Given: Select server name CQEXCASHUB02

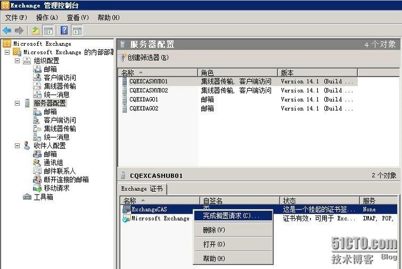Looking at the screenshot, I should (x=149, y=90).
